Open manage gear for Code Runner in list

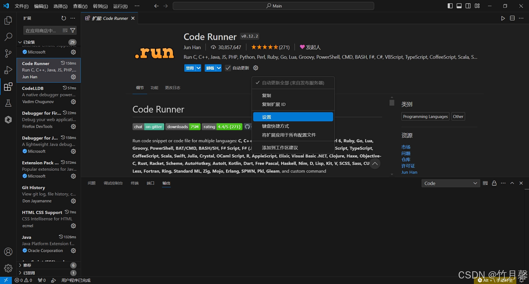(73, 77)
